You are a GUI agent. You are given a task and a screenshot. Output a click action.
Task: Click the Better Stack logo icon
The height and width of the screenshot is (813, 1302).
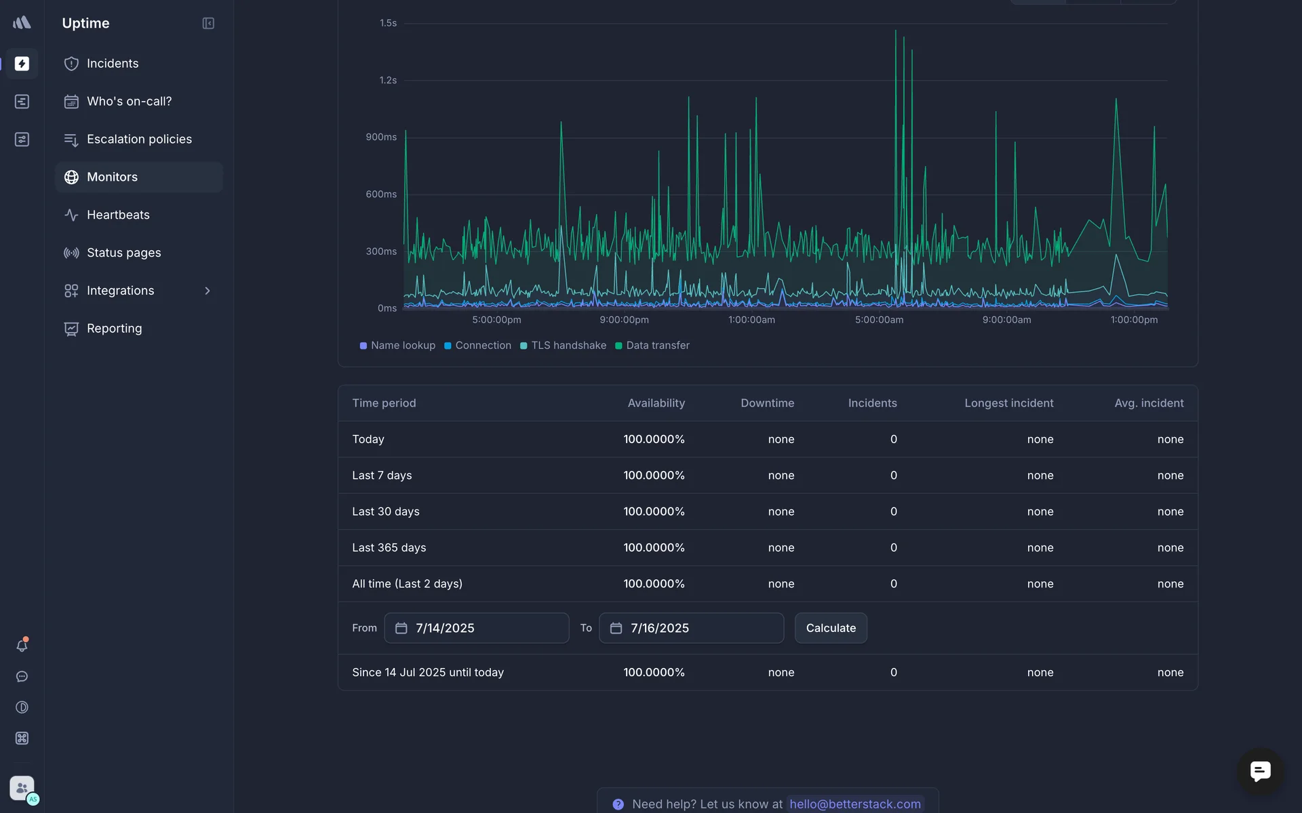pos(22,23)
